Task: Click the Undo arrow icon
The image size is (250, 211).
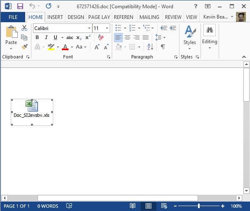Action: click(x=32, y=6)
